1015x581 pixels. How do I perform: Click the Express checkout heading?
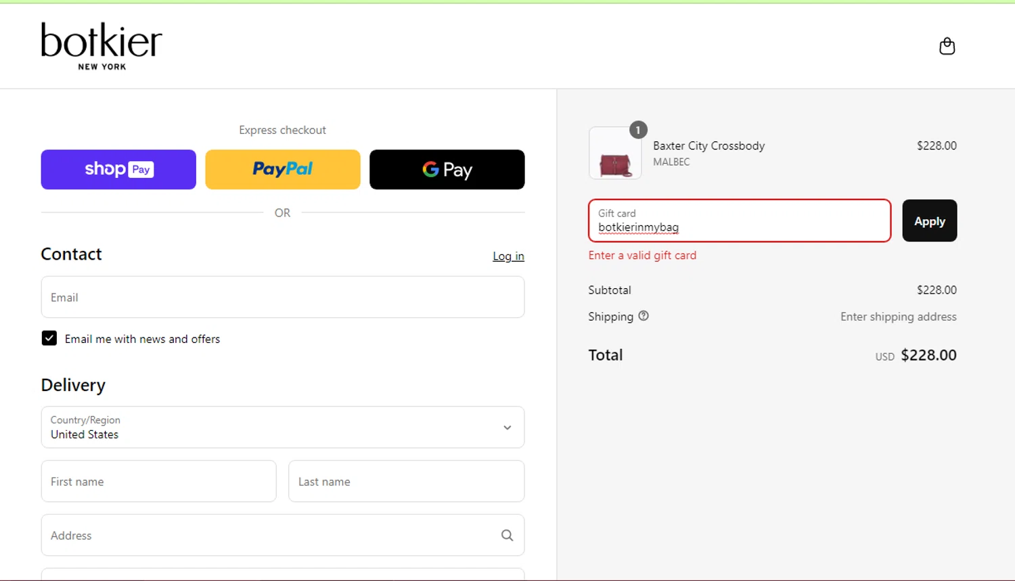(282, 130)
